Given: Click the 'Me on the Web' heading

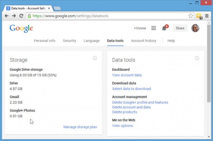Looking at the screenshot, I should 124,120.
